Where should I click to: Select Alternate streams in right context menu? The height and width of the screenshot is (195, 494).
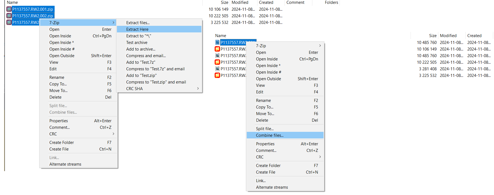pyautogui.click(x=285, y=187)
